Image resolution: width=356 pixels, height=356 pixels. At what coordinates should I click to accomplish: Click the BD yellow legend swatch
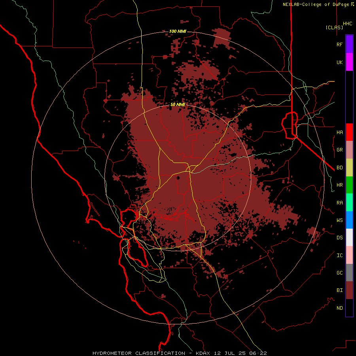pyautogui.click(x=349, y=168)
